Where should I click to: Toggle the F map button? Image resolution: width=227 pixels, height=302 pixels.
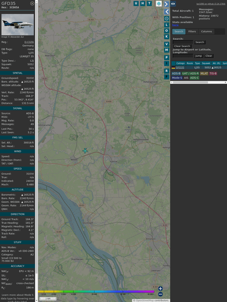pos(166,77)
